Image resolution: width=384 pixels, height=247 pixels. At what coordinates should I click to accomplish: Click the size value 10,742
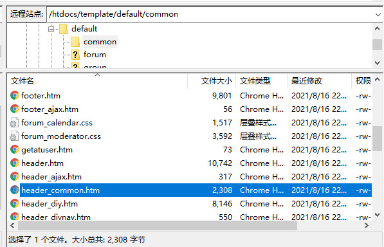[220, 163]
